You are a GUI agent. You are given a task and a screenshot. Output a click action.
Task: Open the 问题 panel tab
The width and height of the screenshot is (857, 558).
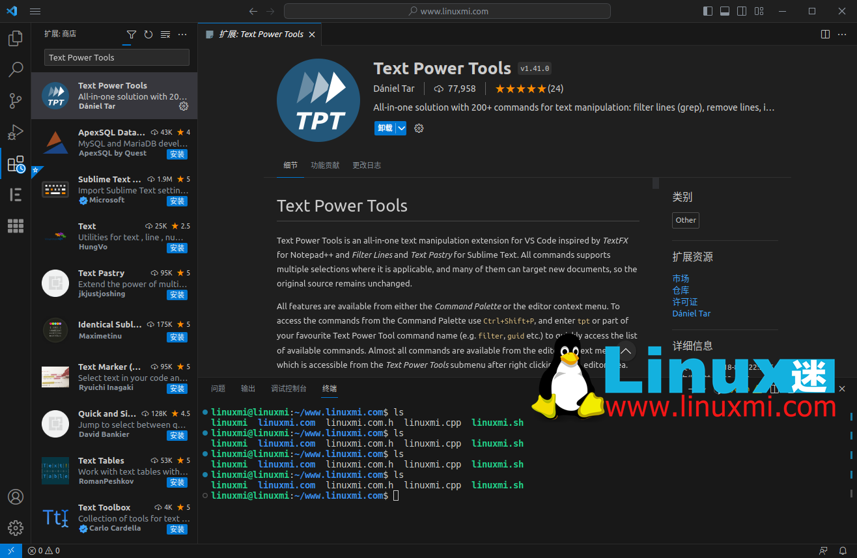tap(218, 389)
